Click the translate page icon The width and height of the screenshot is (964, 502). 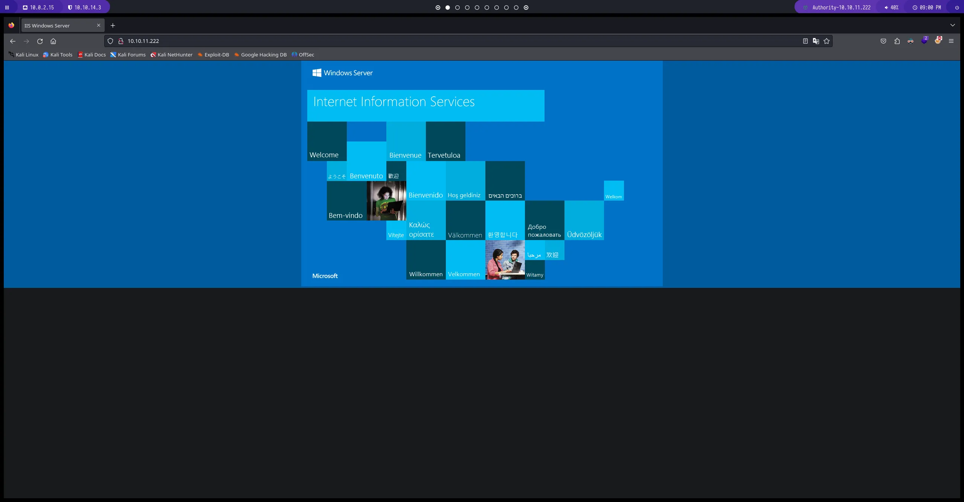tap(816, 41)
